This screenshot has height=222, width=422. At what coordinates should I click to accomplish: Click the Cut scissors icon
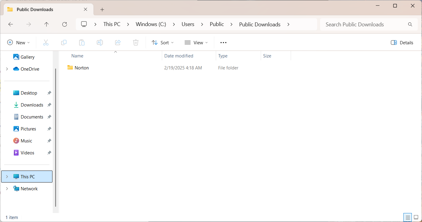click(46, 43)
